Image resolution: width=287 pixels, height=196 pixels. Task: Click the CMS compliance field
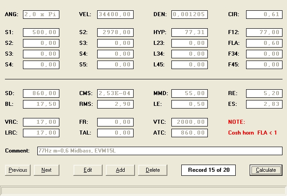[x=115, y=93]
